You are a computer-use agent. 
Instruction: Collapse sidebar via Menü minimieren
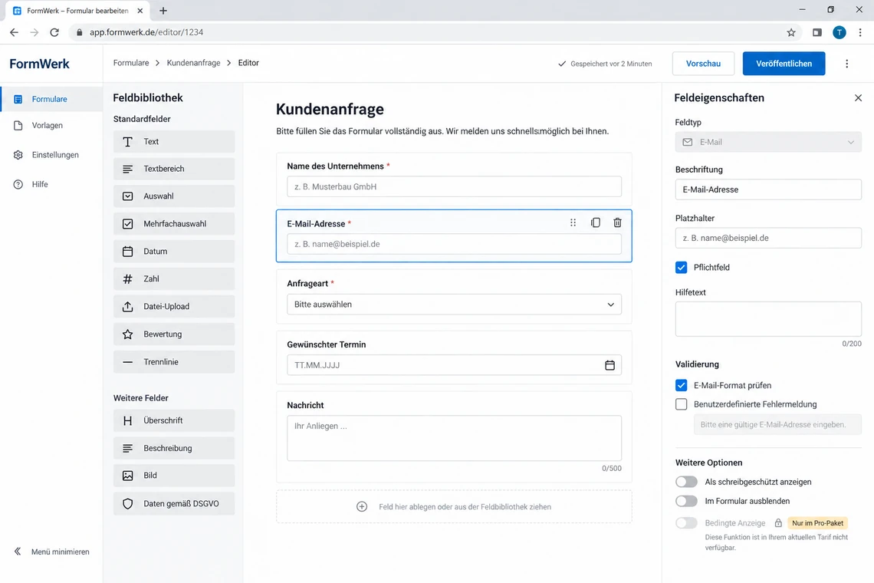pyautogui.click(x=51, y=552)
